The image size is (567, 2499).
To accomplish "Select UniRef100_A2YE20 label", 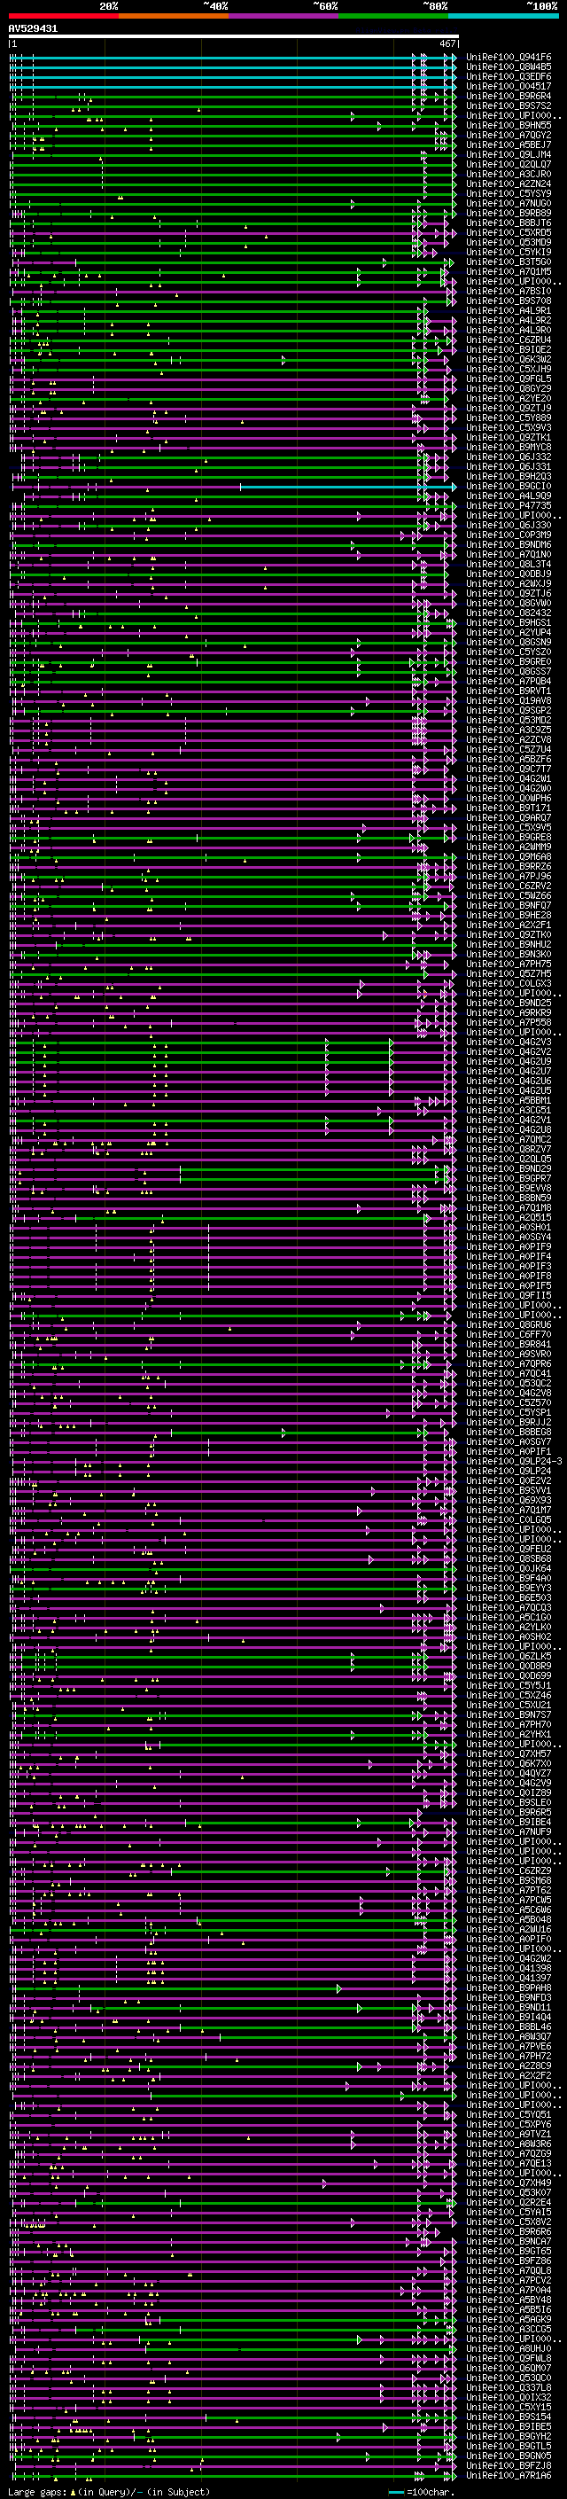I will [x=509, y=399].
